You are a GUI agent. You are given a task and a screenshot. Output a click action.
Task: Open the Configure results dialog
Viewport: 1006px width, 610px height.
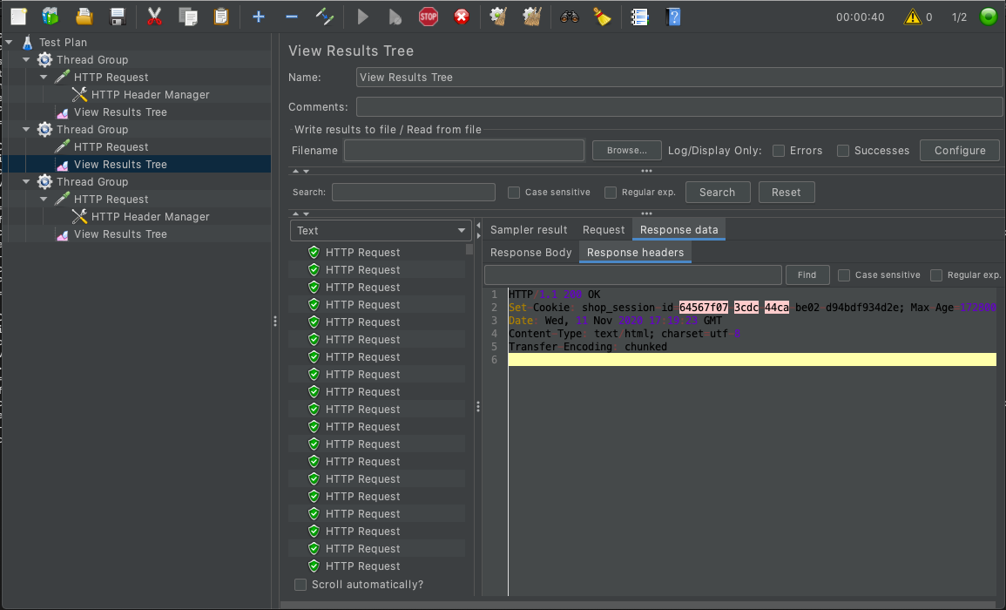(959, 150)
